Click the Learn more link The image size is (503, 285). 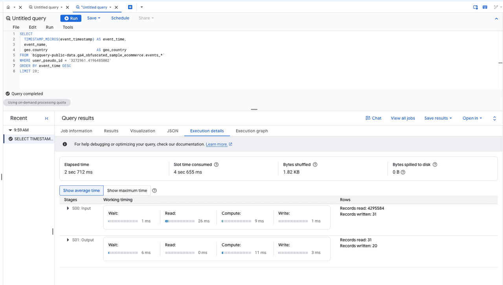point(219,144)
